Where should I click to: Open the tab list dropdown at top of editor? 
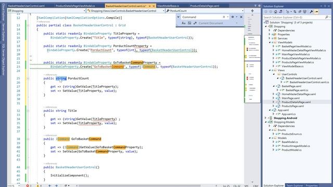(x=255, y=6)
